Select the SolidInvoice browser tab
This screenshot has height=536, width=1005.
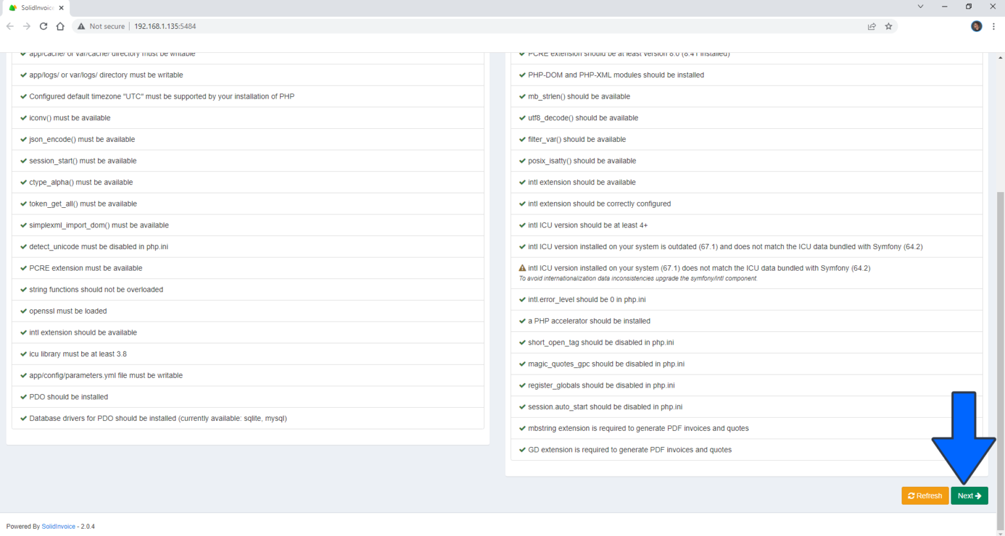[33, 8]
